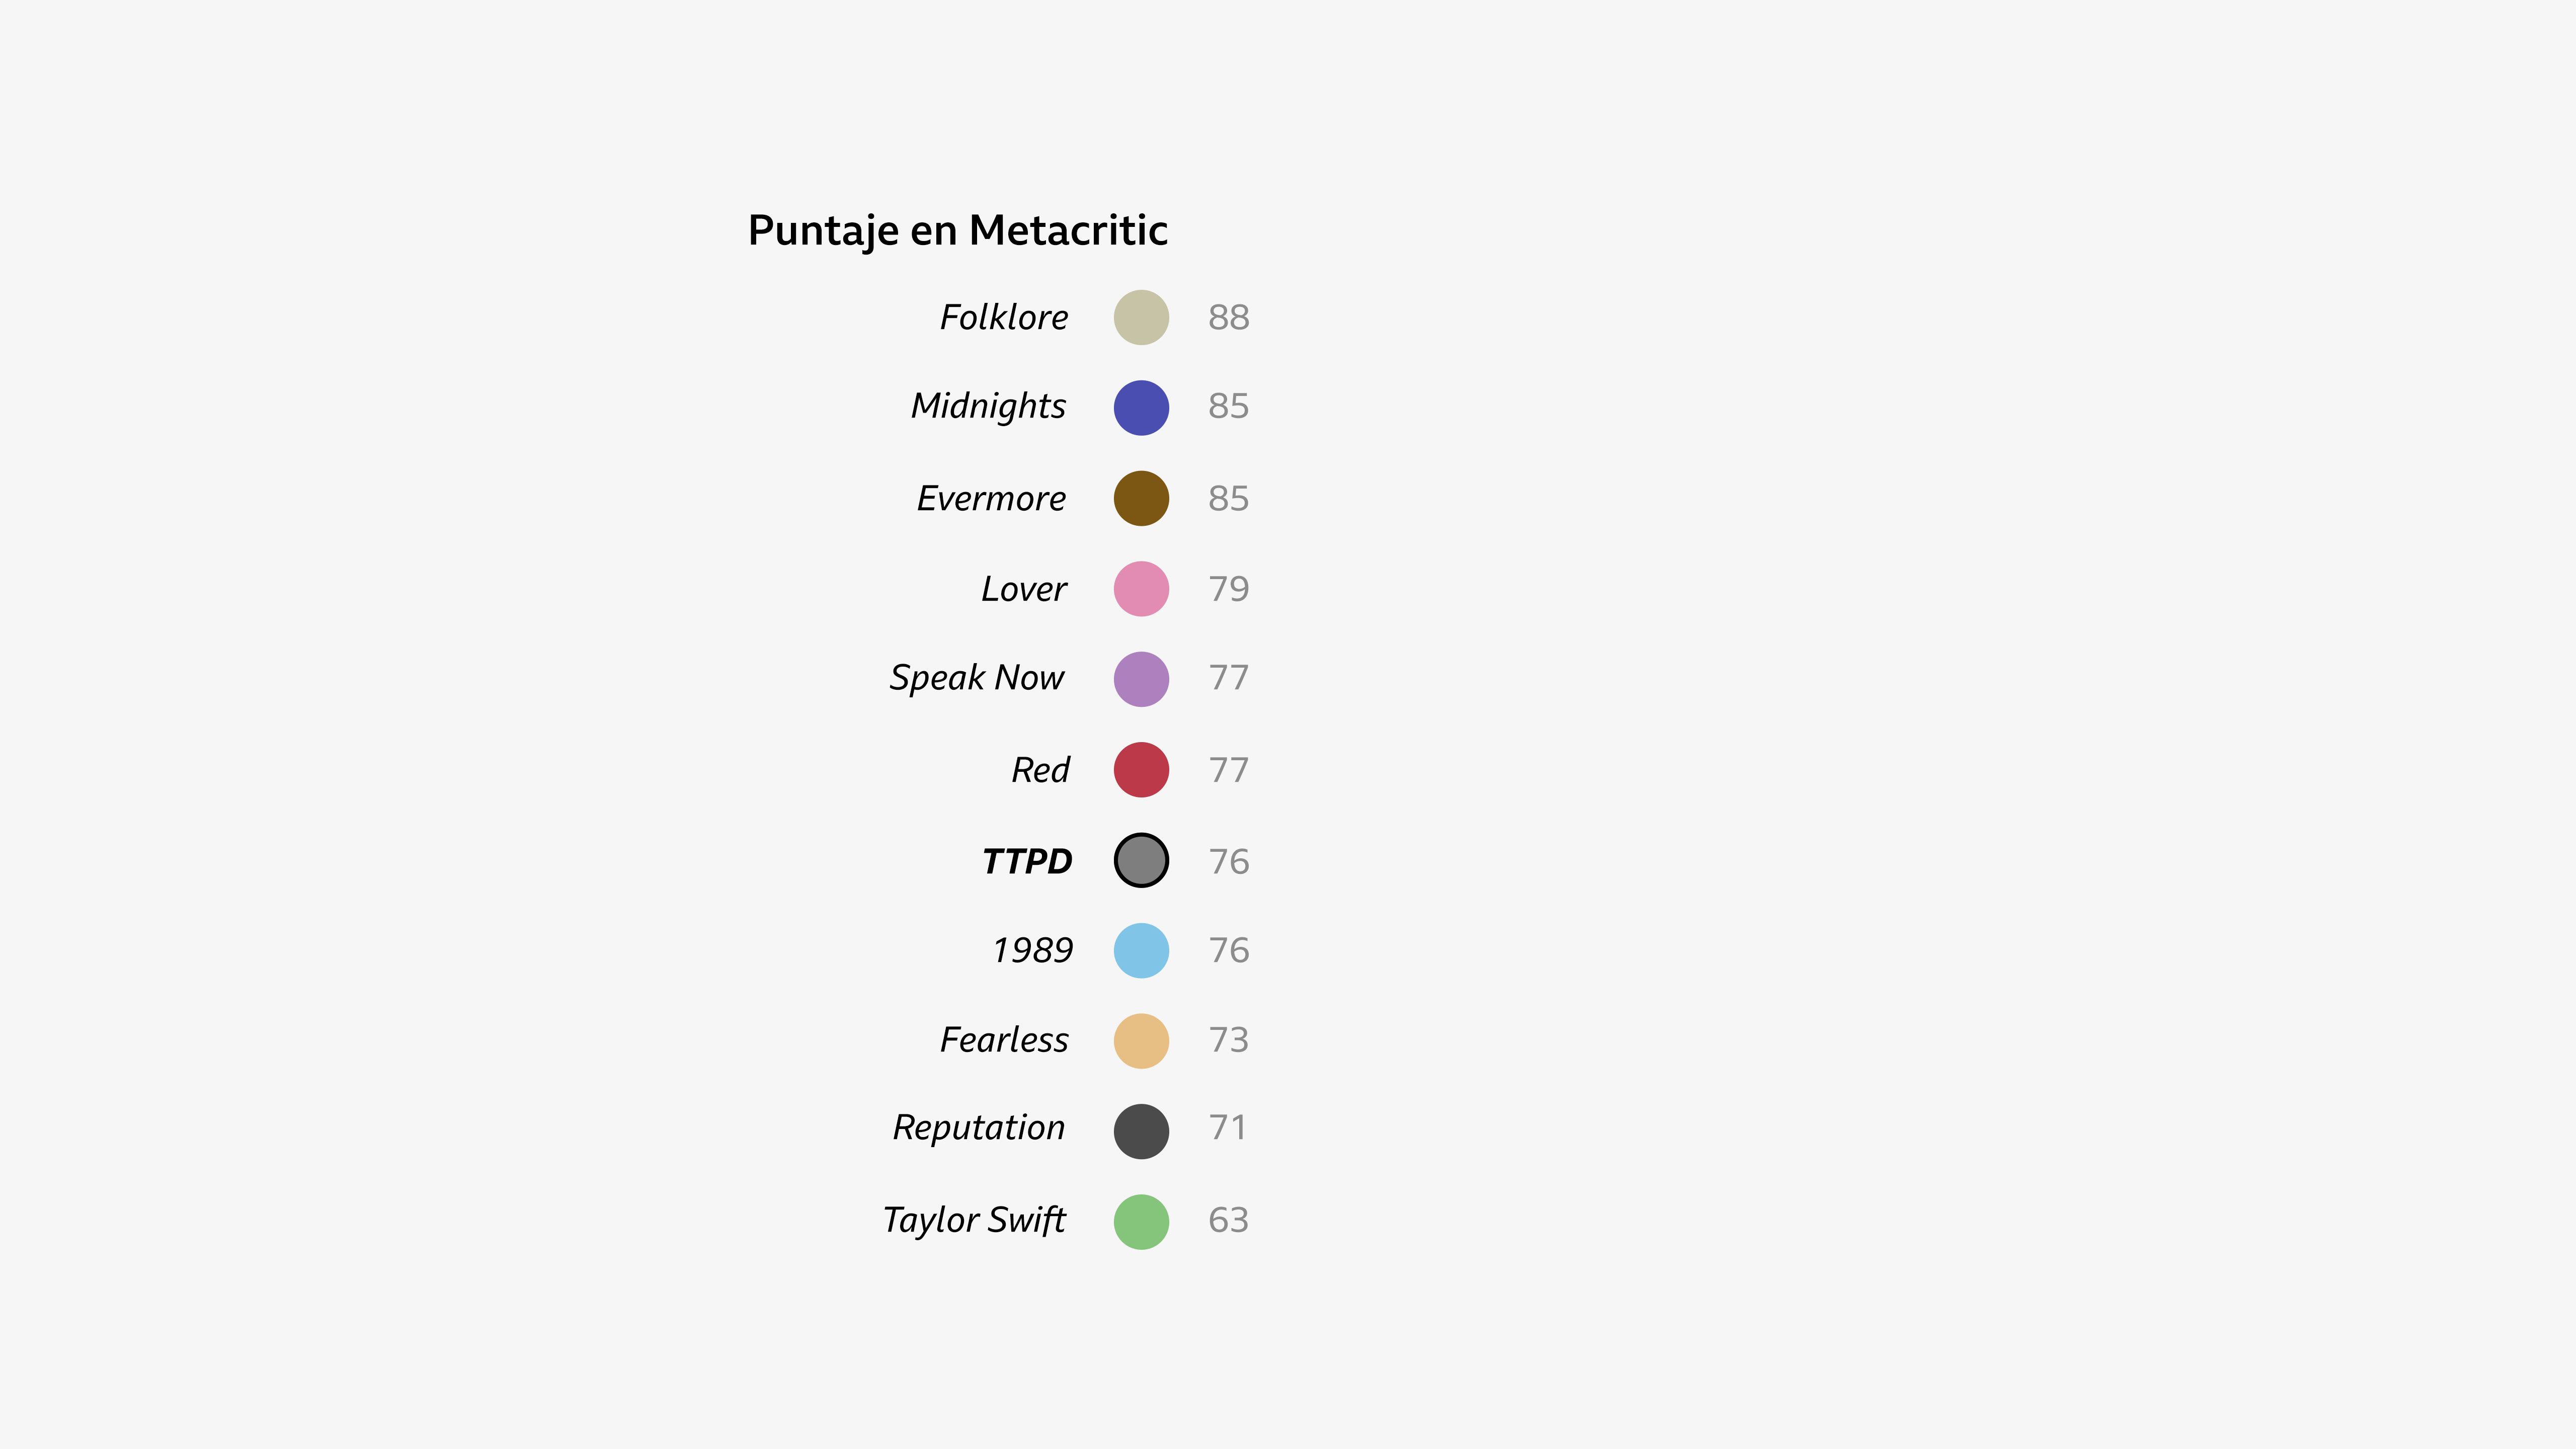Click the Folklore album label

1004,318
